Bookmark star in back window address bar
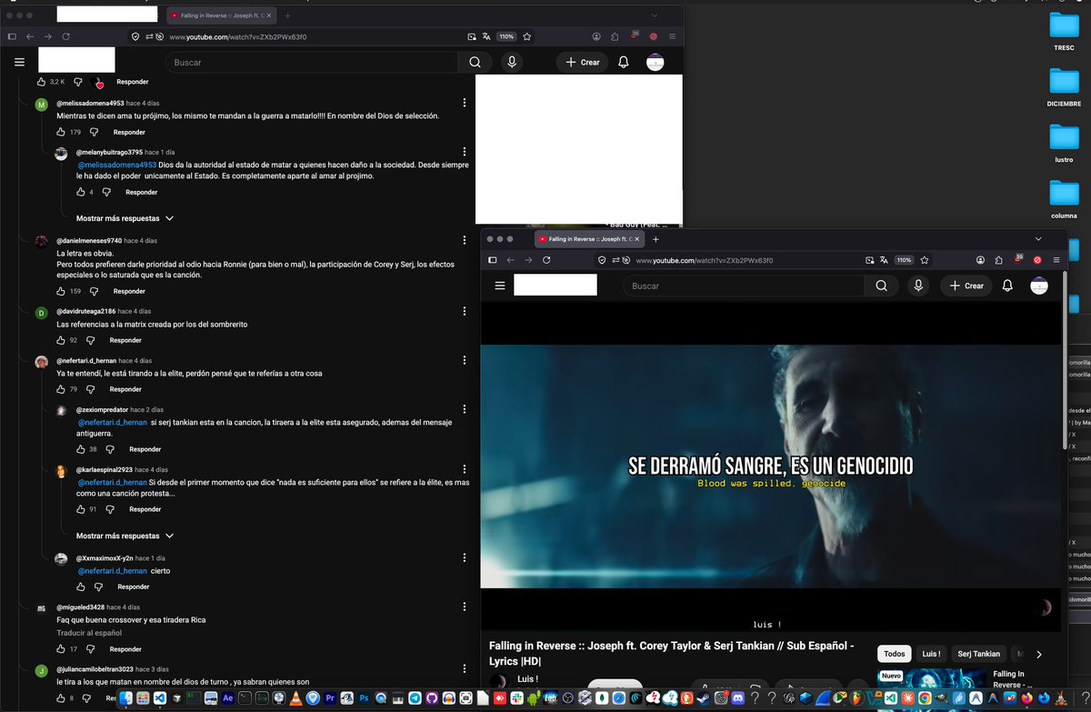 point(525,36)
